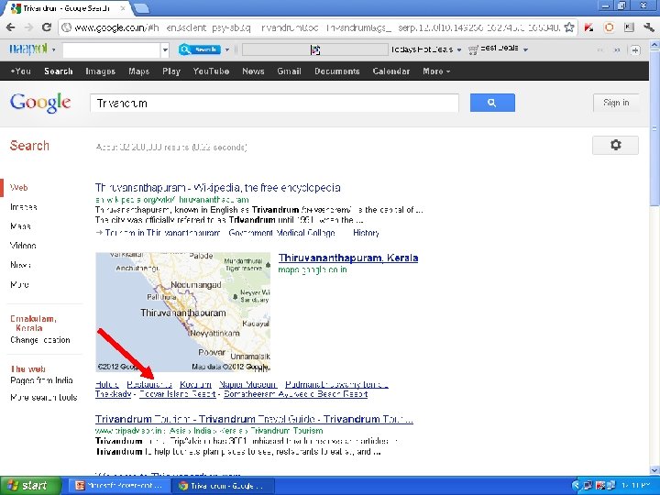Select Images in the left sidebar

point(24,206)
